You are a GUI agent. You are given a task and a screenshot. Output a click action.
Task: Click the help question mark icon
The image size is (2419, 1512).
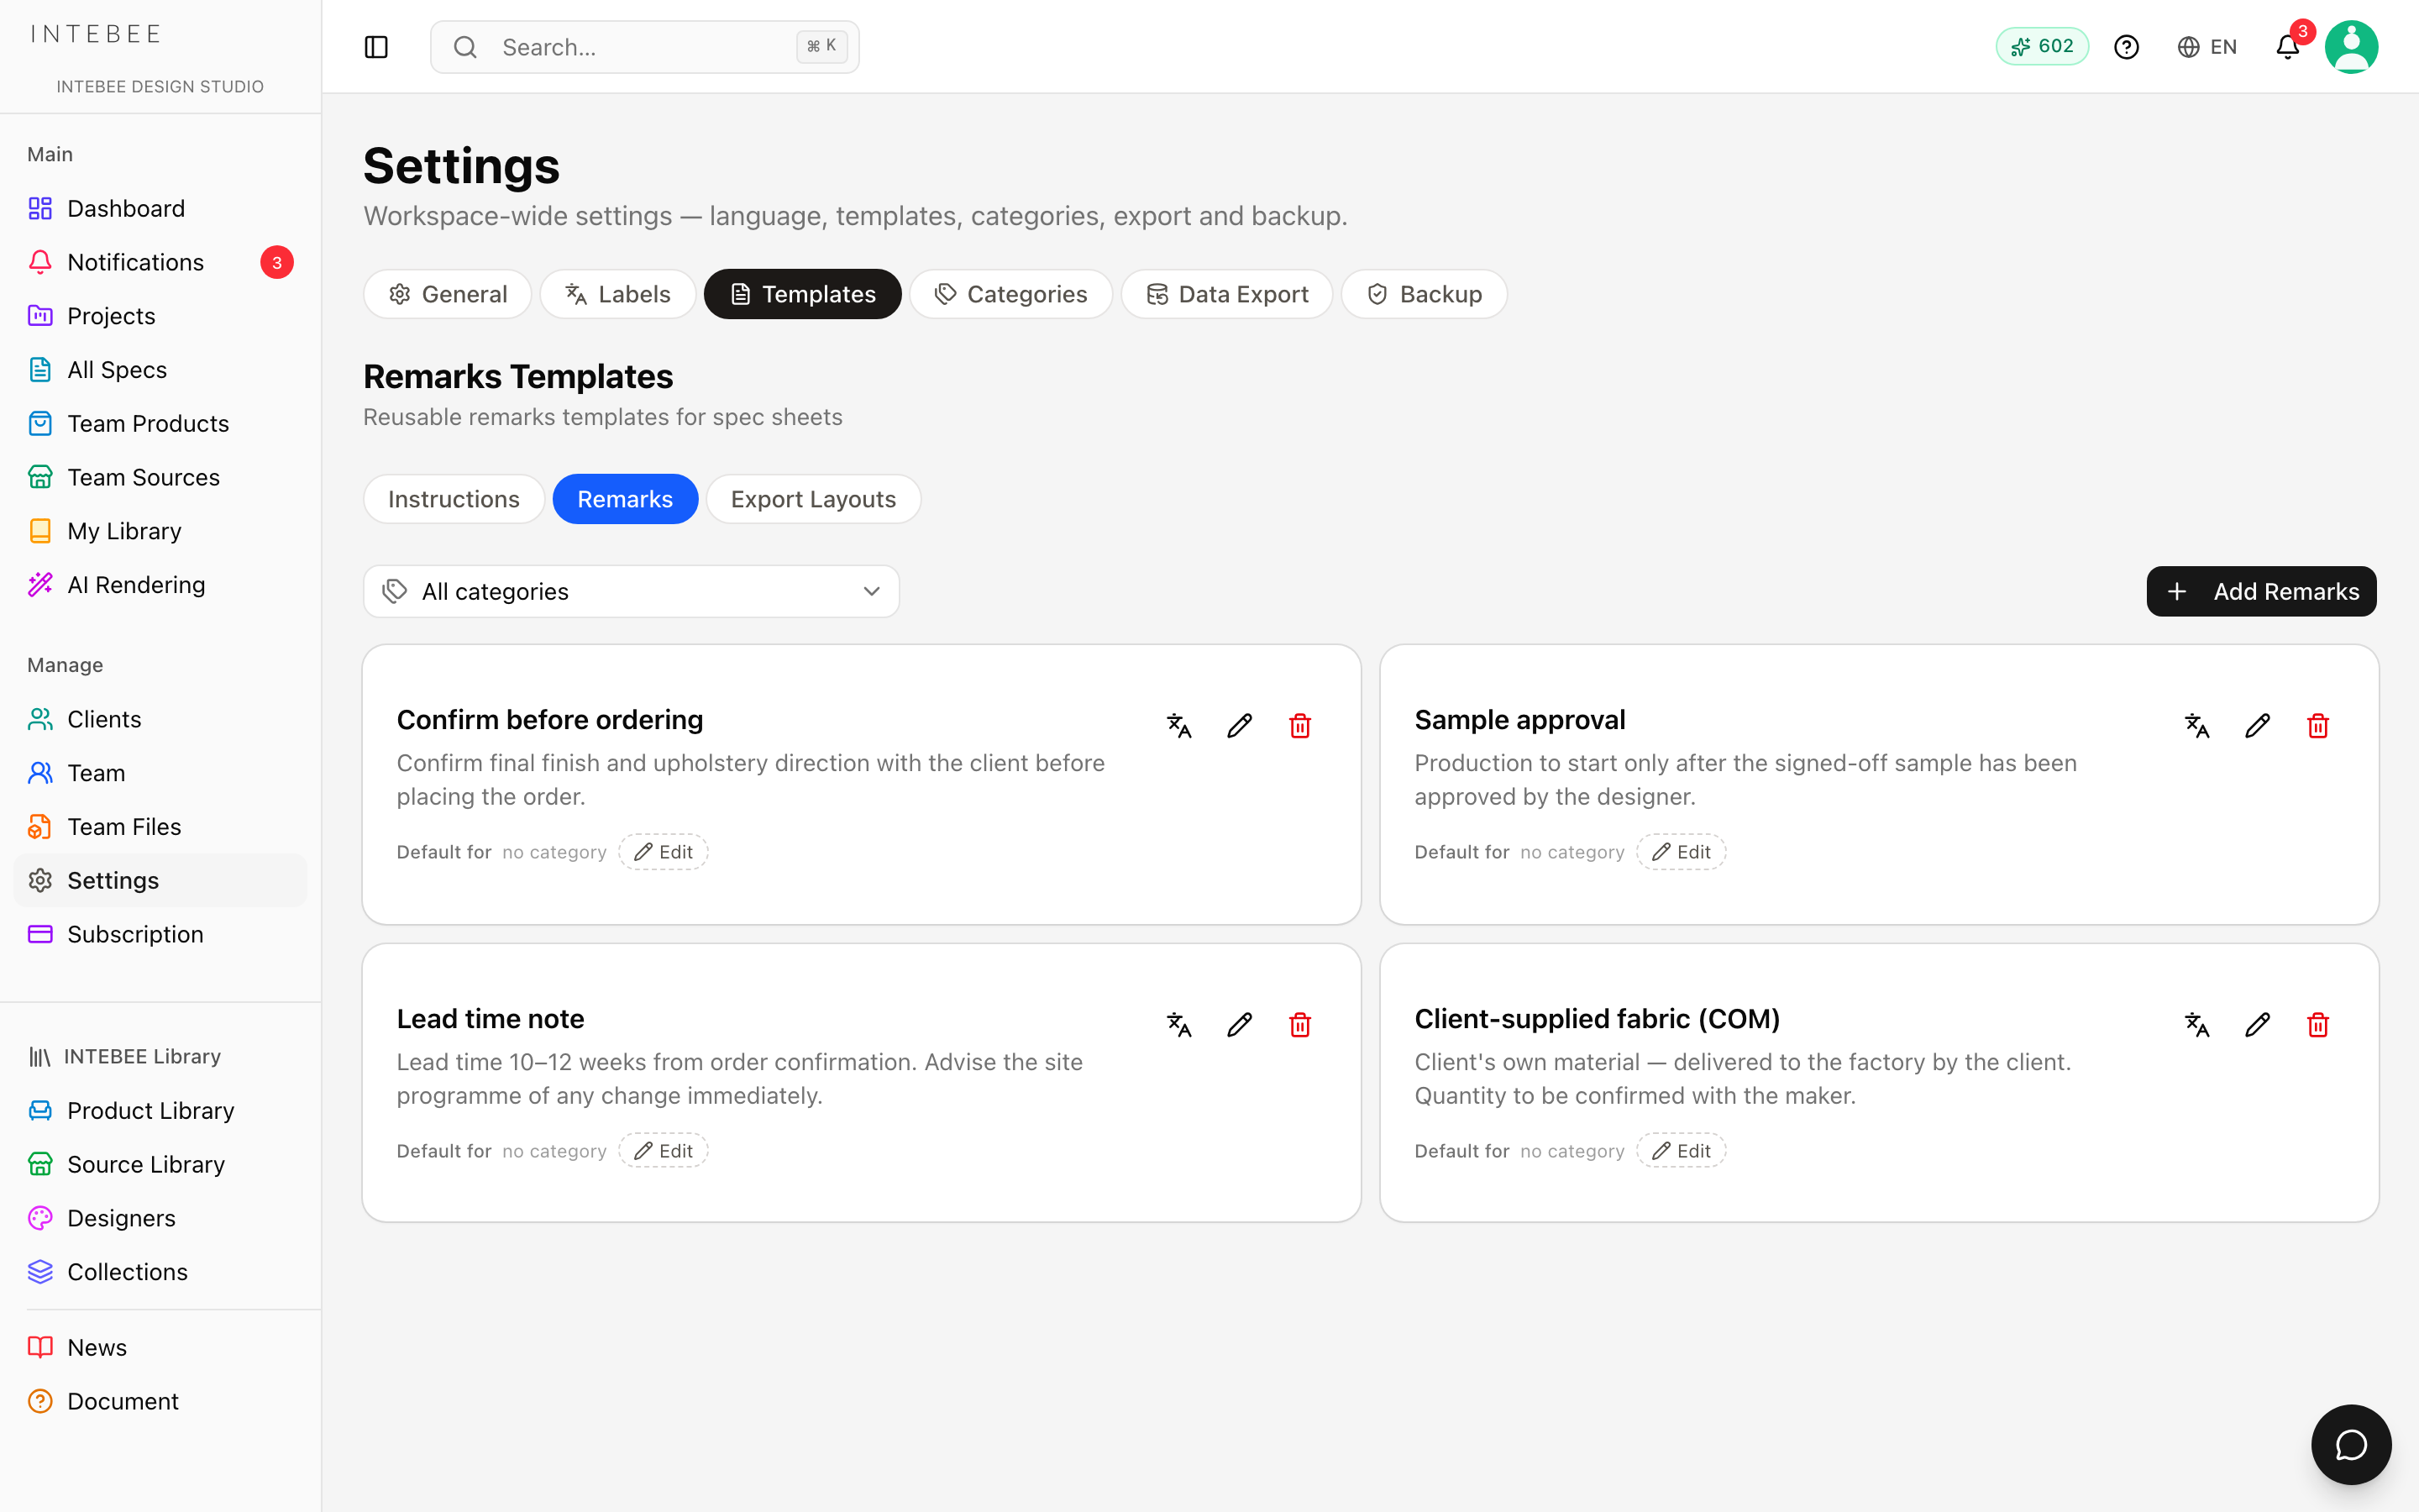point(2126,47)
